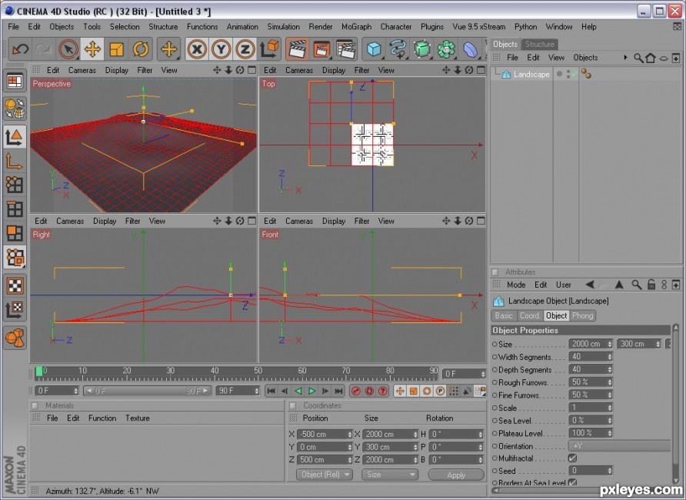Select the Landscape object in the tree
The image size is (686, 500).
tap(531, 75)
